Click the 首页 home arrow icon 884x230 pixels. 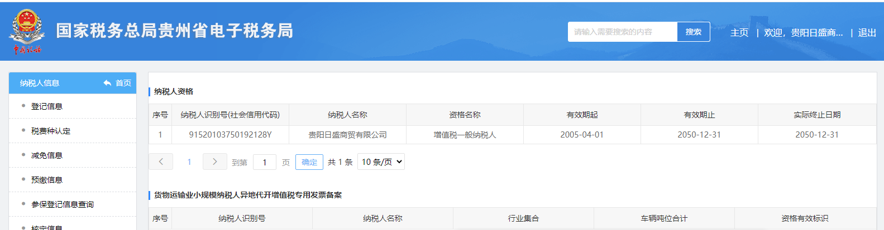pyautogui.click(x=107, y=83)
